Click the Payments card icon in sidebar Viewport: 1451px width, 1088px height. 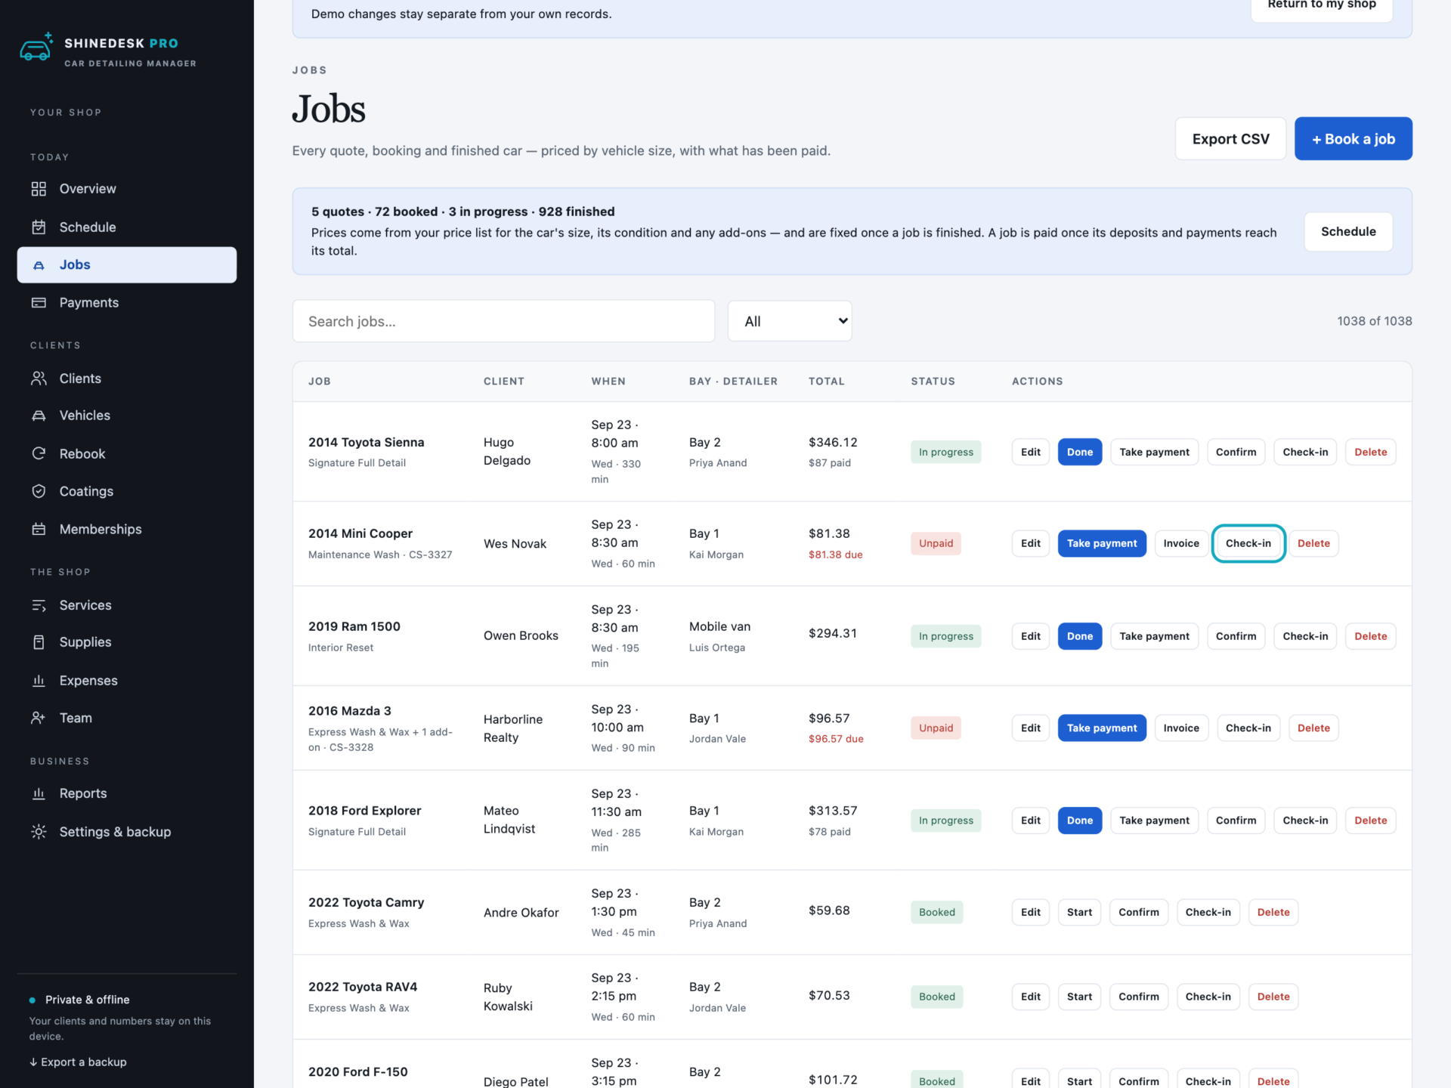coord(39,302)
